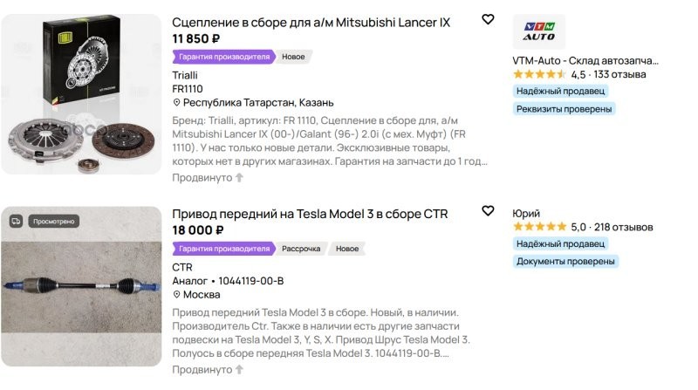
Task: Open seller Юрий's profile
Action: [x=526, y=213]
